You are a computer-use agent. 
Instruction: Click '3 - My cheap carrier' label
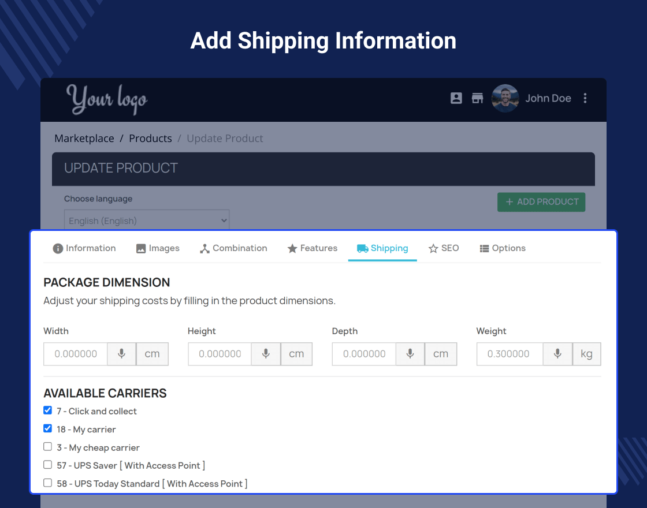98,447
